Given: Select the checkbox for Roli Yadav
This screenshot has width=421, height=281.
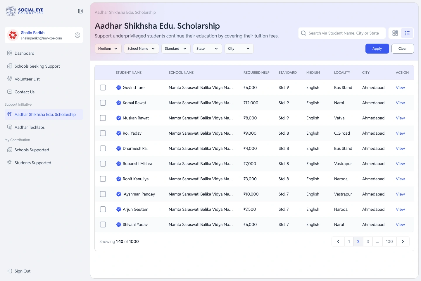Looking at the screenshot, I should (103, 133).
